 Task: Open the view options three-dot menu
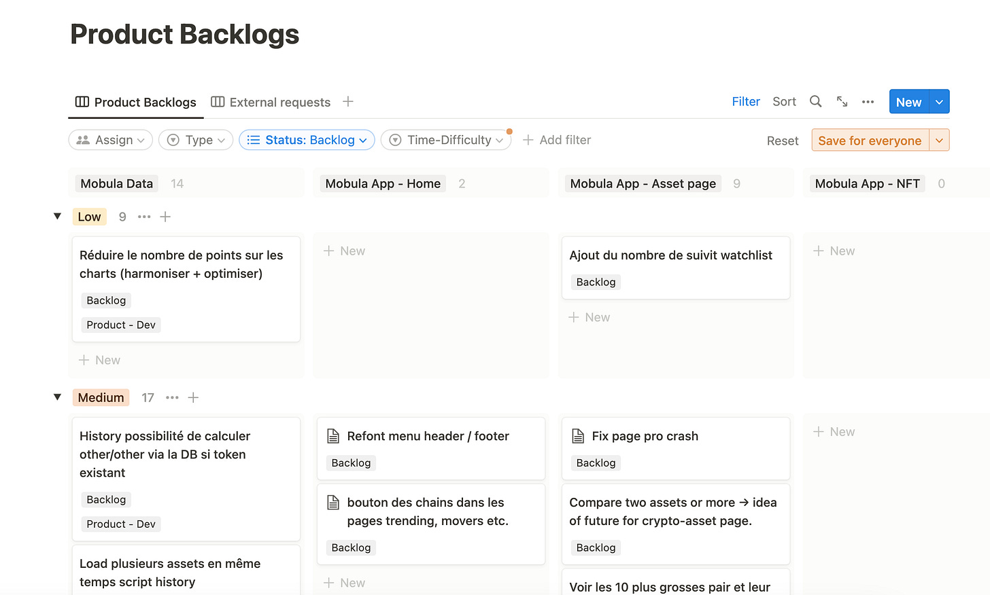(x=868, y=102)
